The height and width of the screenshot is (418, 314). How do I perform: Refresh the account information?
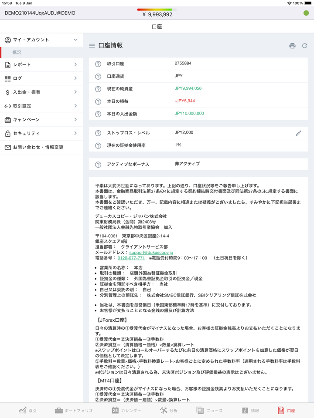[x=304, y=46]
